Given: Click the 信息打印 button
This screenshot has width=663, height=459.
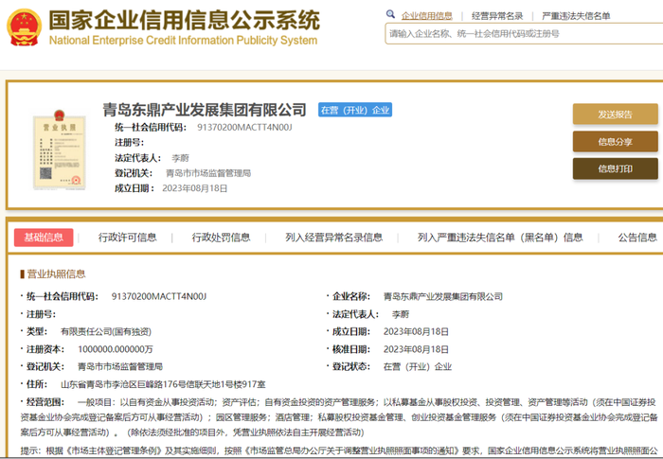Looking at the screenshot, I should 616,168.
